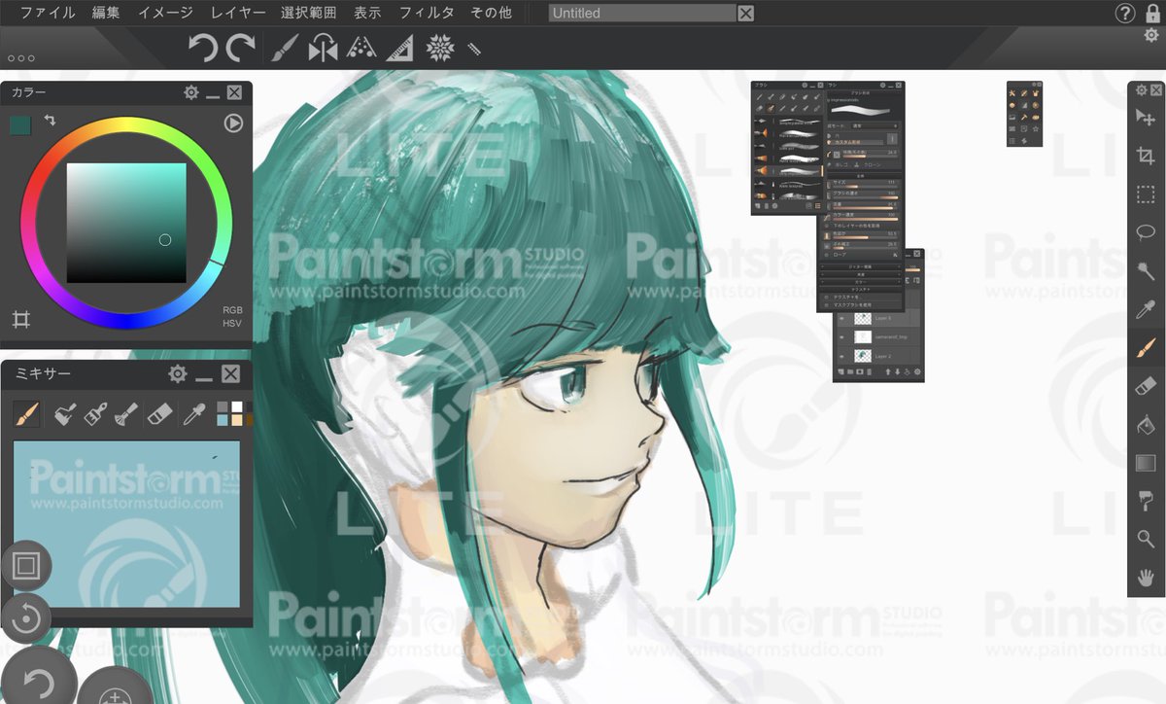Click the current foreground color swatch
1166x704 pixels.
click(20, 124)
